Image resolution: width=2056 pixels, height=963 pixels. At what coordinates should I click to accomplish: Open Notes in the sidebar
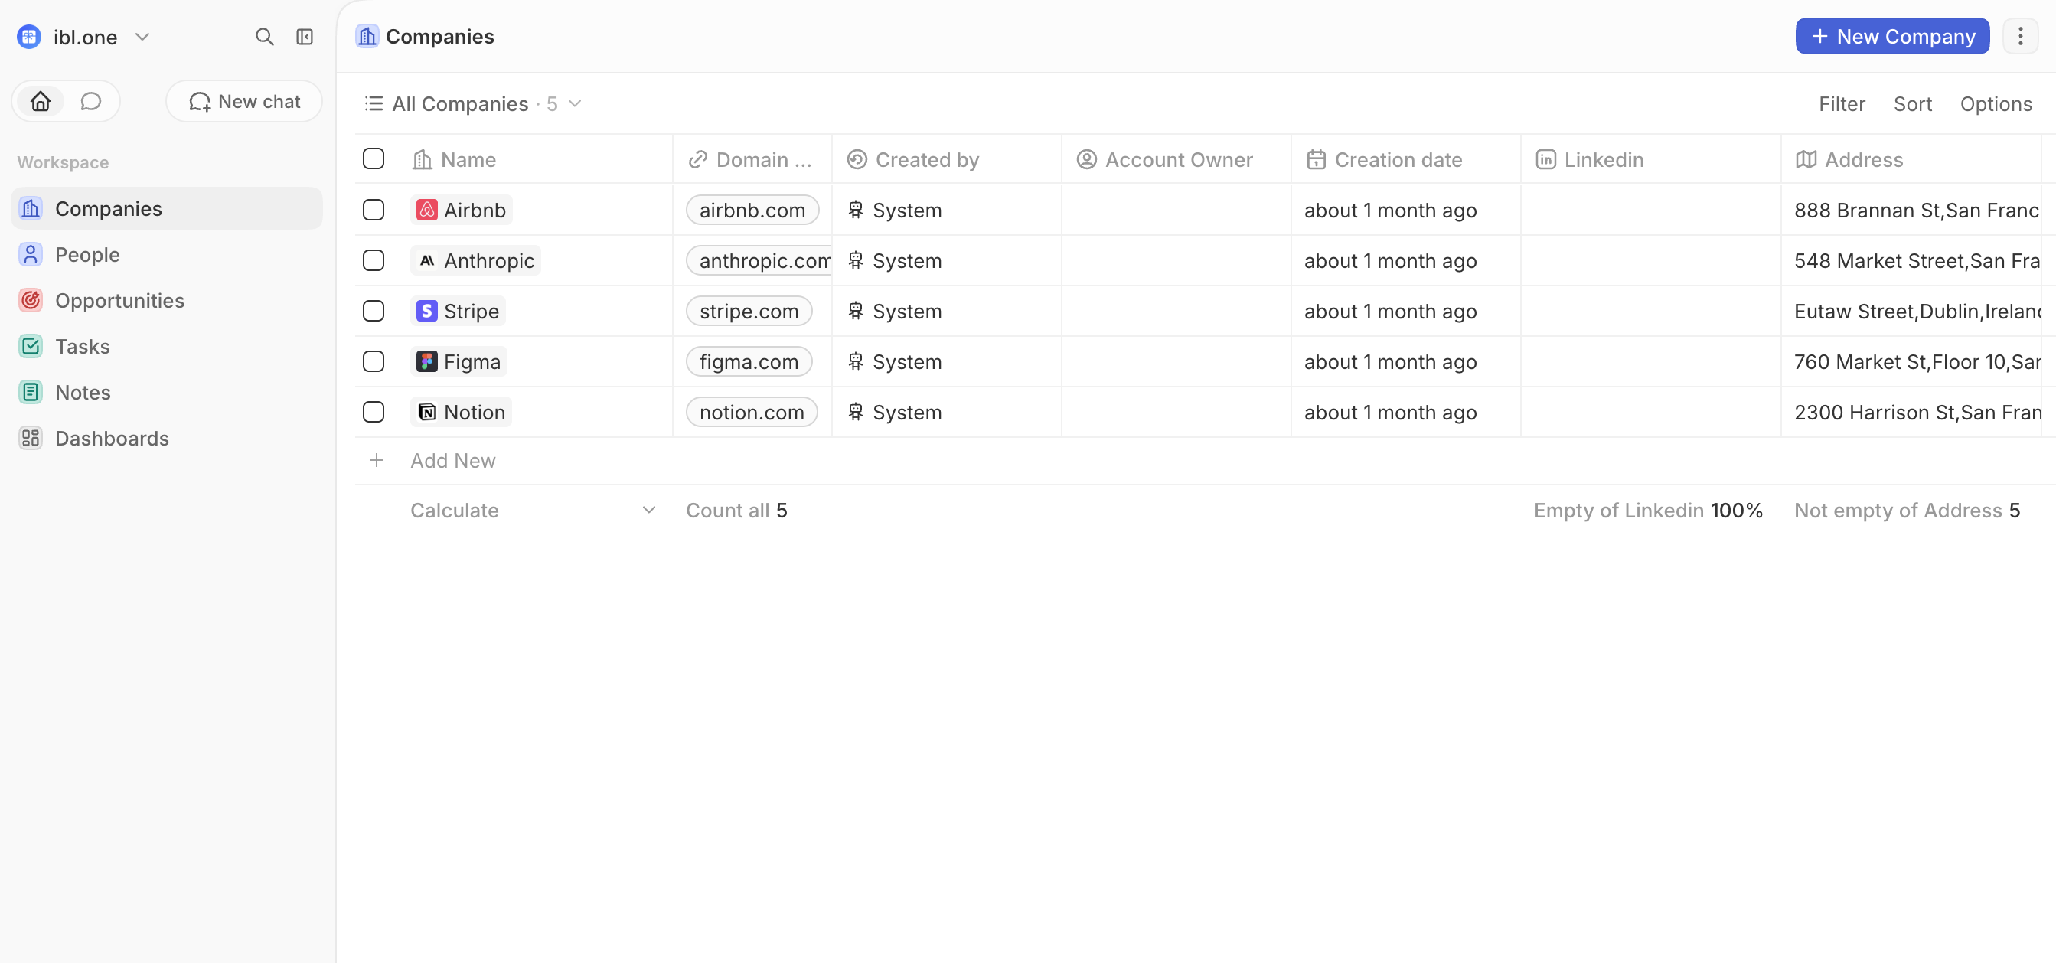167,392
